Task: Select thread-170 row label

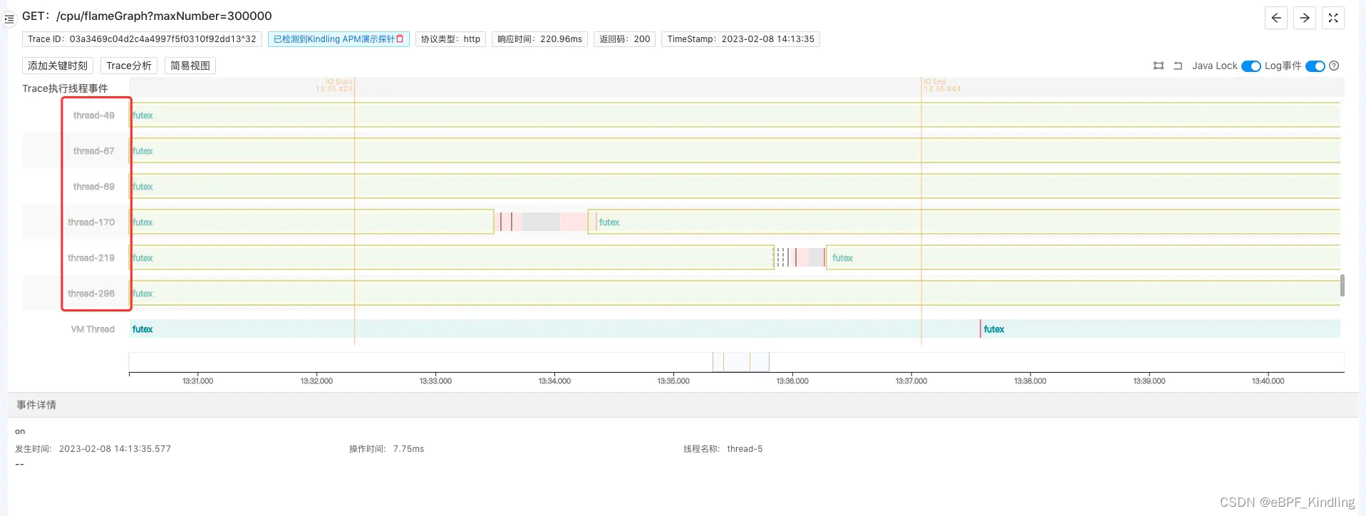Action: pos(91,222)
